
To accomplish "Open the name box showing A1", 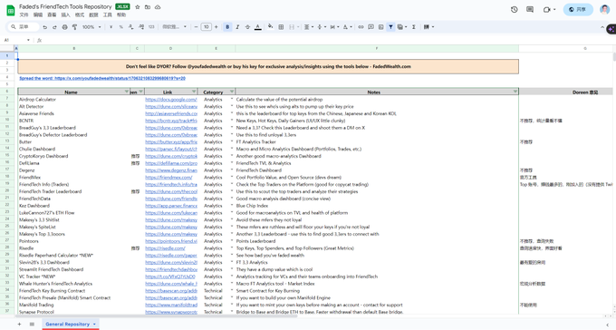I will [x=16, y=40].
